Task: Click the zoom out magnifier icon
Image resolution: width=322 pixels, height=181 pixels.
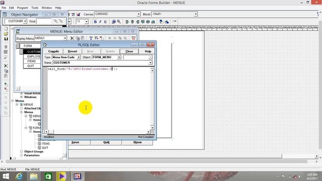Action: (119, 22)
